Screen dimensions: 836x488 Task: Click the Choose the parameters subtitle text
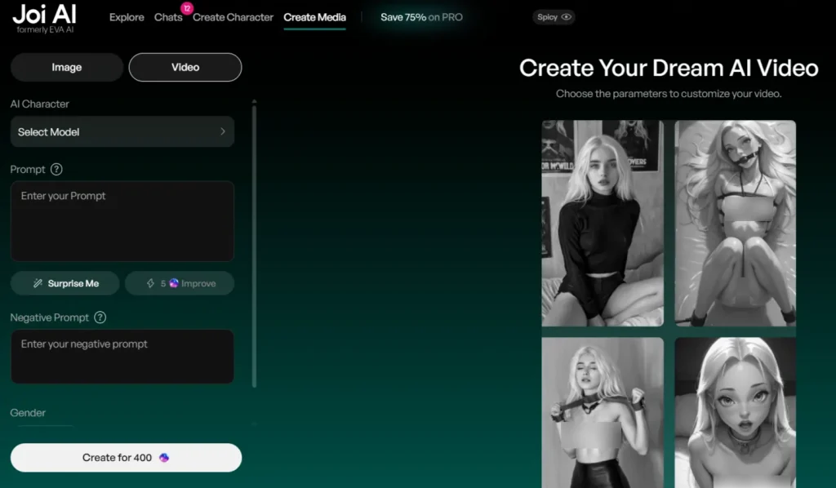[x=669, y=94]
